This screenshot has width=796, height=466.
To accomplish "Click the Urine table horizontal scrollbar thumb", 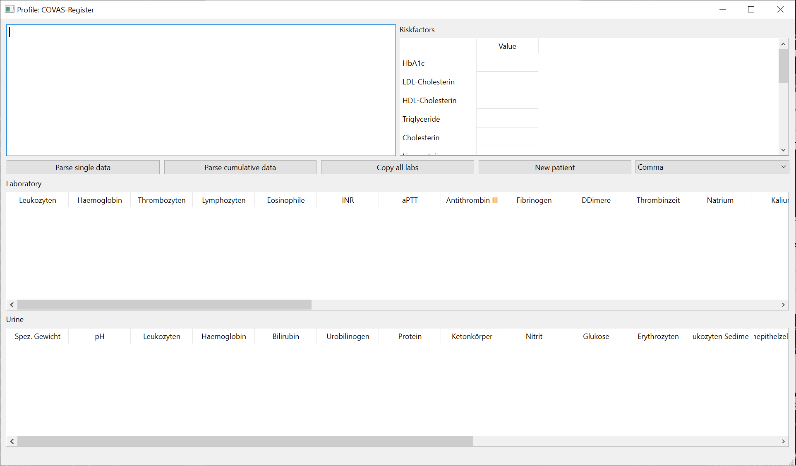I will 245,441.
